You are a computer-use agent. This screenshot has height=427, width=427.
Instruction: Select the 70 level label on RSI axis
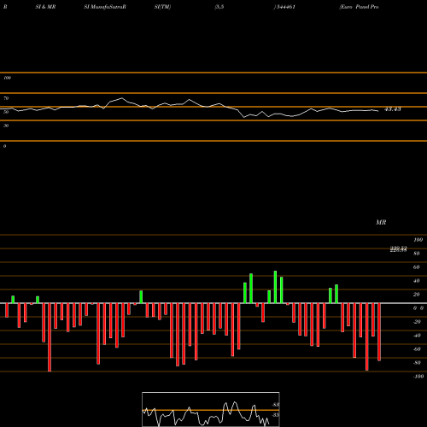point(6,98)
